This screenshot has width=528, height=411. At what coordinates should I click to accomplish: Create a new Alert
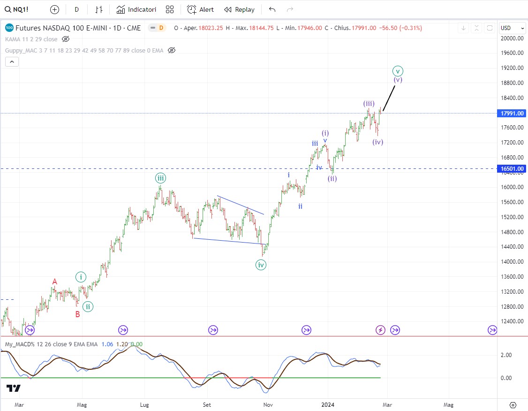pyautogui.click(x=200, y=9)
